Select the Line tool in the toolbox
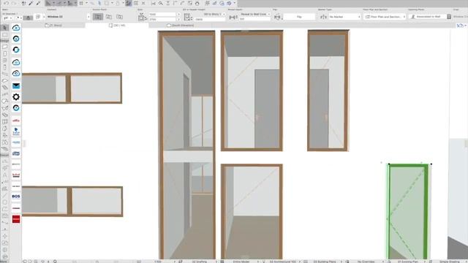 click(5, 195)
